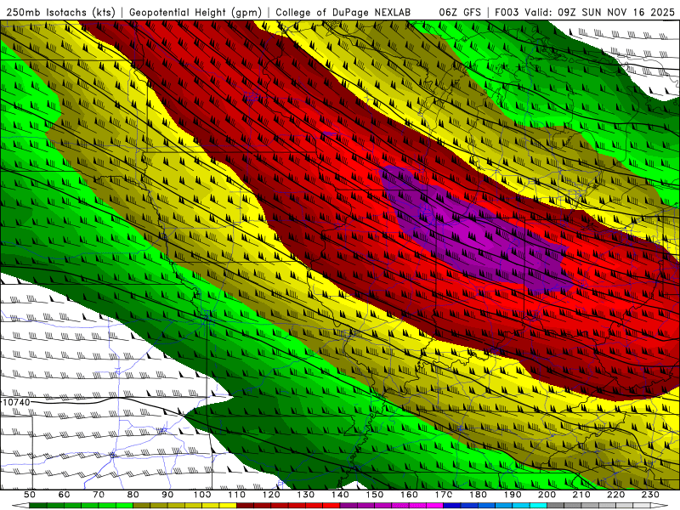Viewport: 680px width, 510px height.
Task: Click the '10740' height contour label
Action: pyautogui.click(x=16, y=402)
